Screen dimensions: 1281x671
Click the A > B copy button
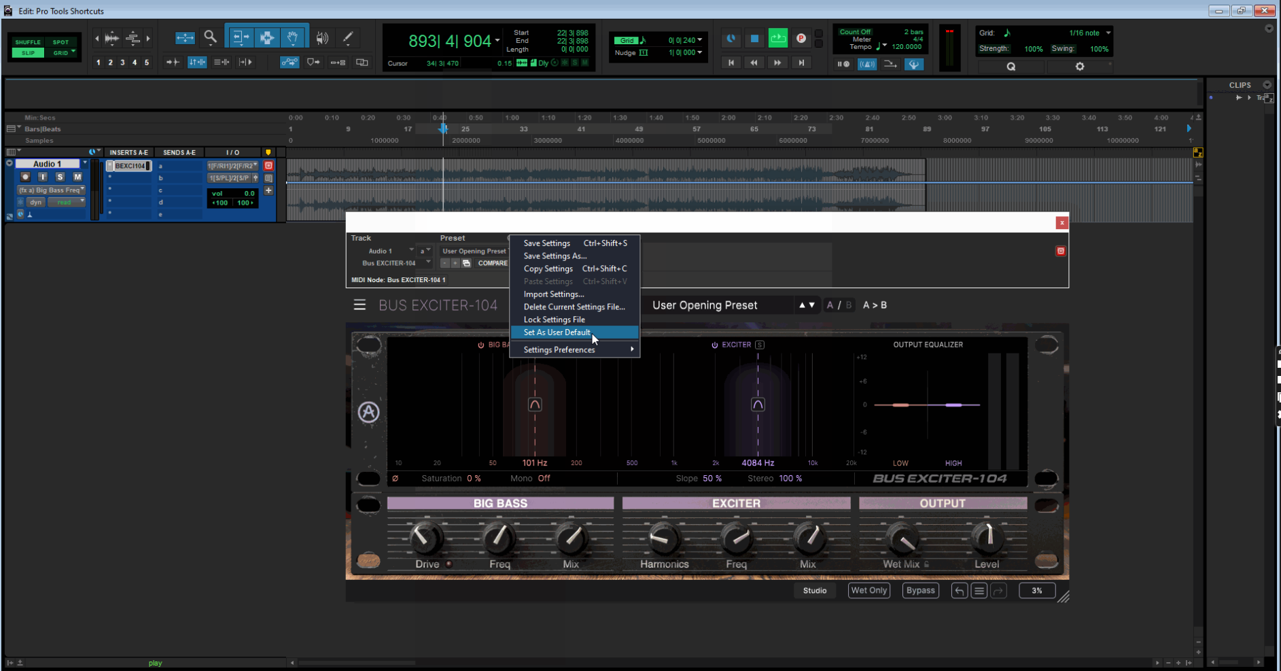pos(875,305)
